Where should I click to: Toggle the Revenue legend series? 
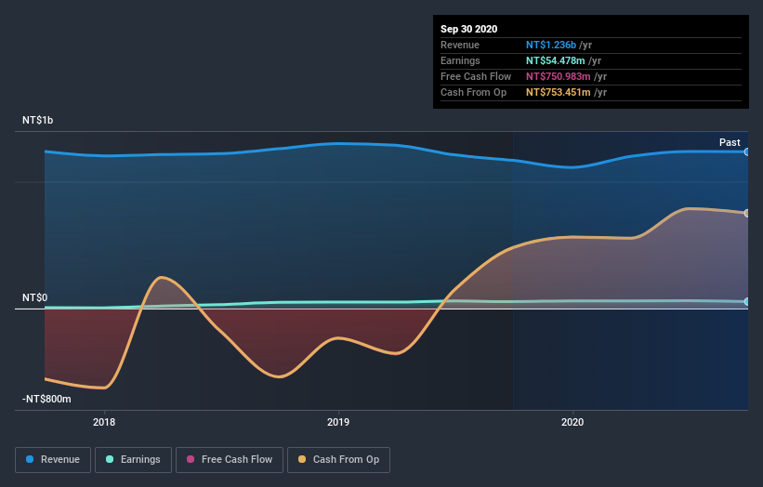[53, 460]
